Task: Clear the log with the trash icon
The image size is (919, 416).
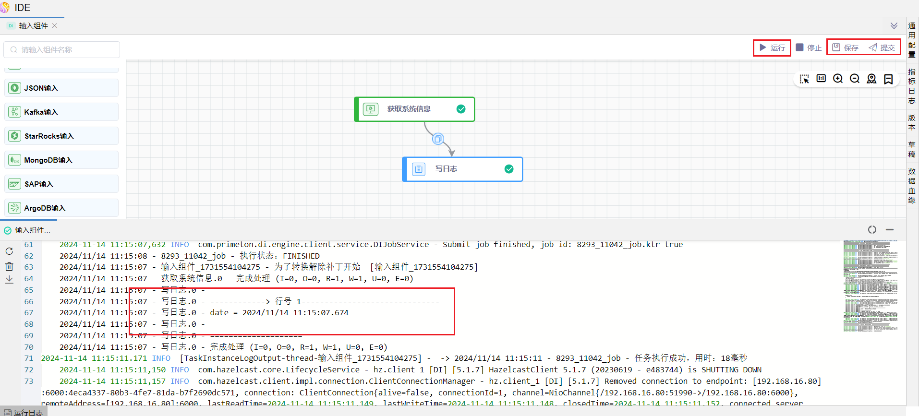Action: pyautogui.click(x=9, y=266)
